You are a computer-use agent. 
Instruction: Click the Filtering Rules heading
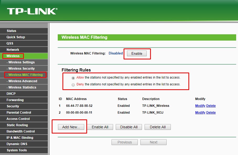coord(76,70)
